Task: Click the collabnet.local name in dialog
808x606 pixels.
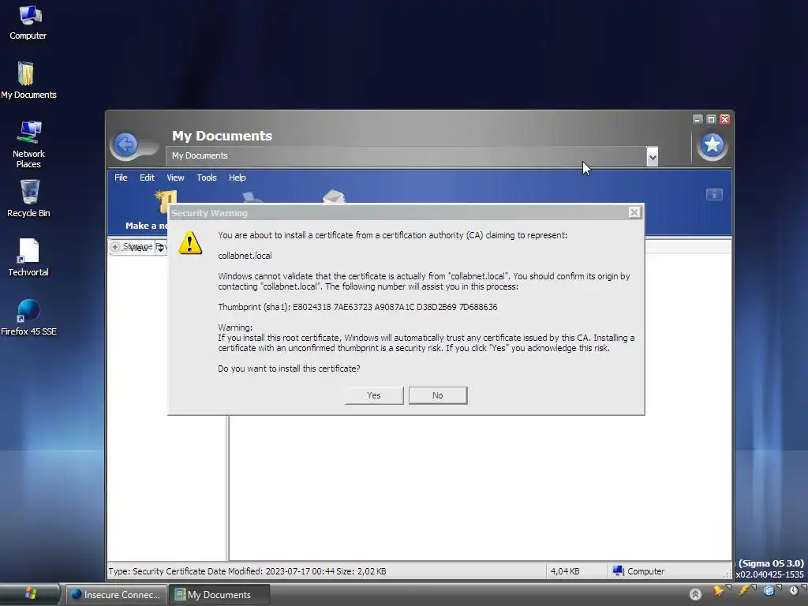Action: click(245, 256)
